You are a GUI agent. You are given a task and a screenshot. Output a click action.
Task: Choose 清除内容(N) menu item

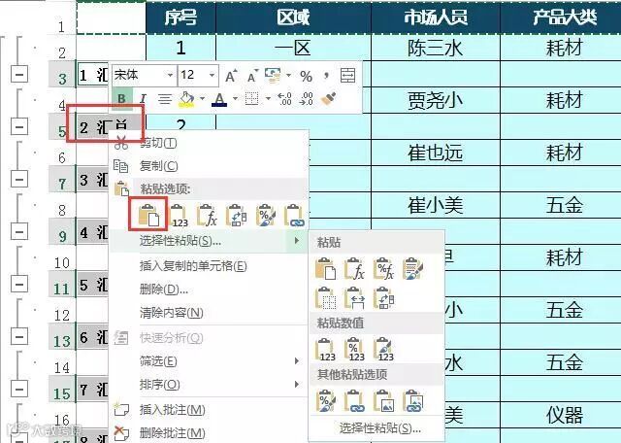point(210,313)
